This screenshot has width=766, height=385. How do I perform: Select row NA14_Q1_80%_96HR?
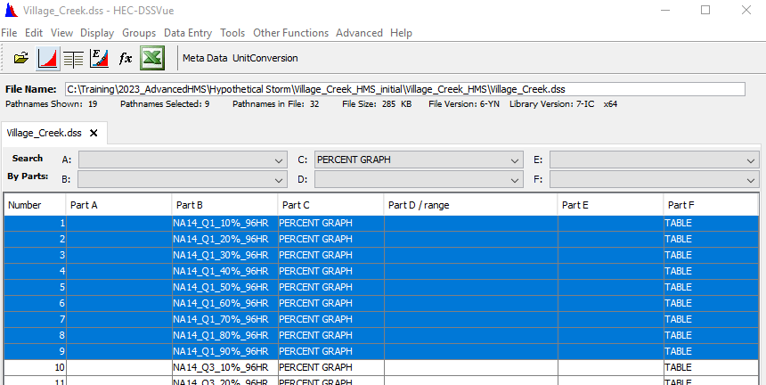coord(381,335)
